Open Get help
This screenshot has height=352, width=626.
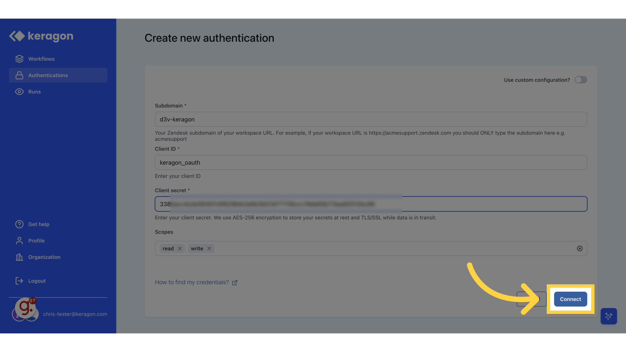58,224
